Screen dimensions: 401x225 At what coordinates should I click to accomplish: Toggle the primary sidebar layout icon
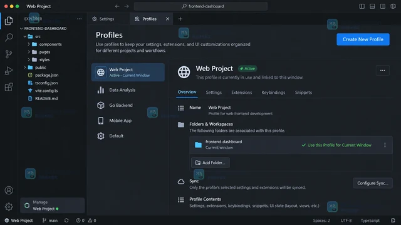click(362, 6)
